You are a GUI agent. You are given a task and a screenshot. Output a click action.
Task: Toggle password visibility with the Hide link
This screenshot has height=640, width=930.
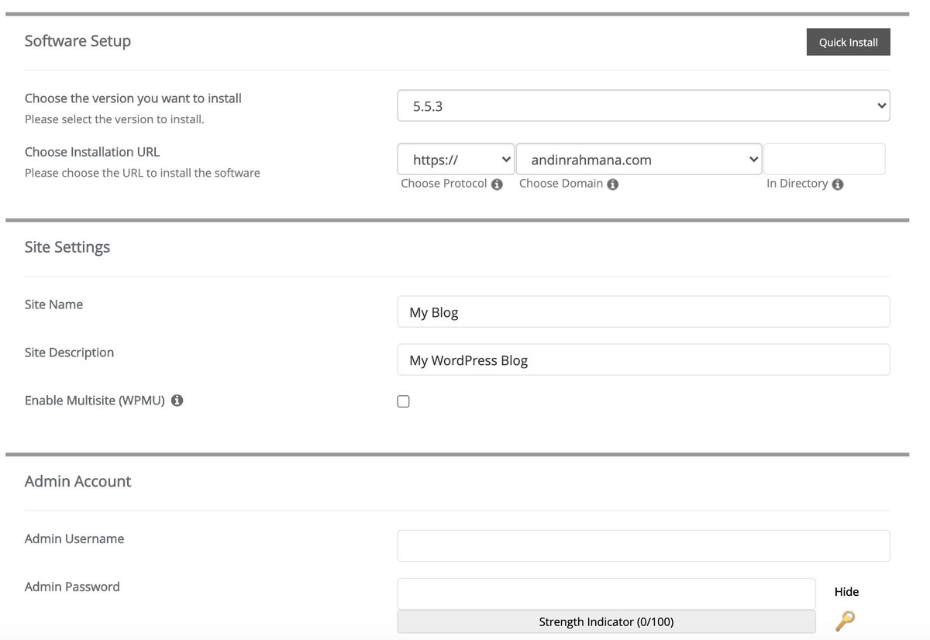846,591
